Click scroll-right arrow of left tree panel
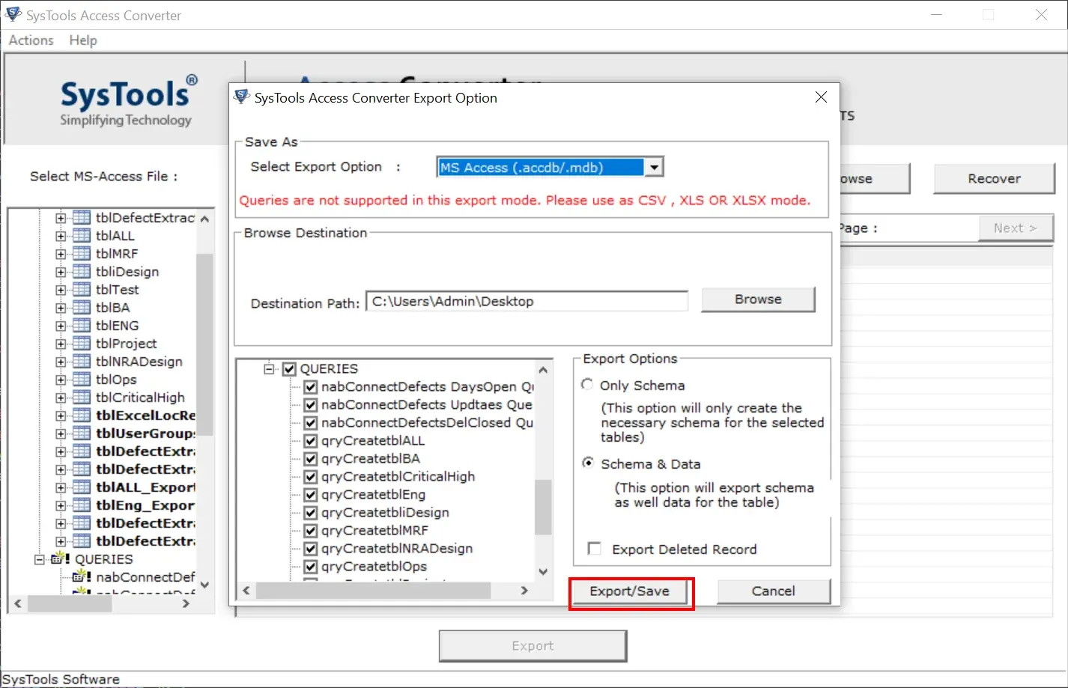This screenshot has height=688, width=1068. coord(186,603)
